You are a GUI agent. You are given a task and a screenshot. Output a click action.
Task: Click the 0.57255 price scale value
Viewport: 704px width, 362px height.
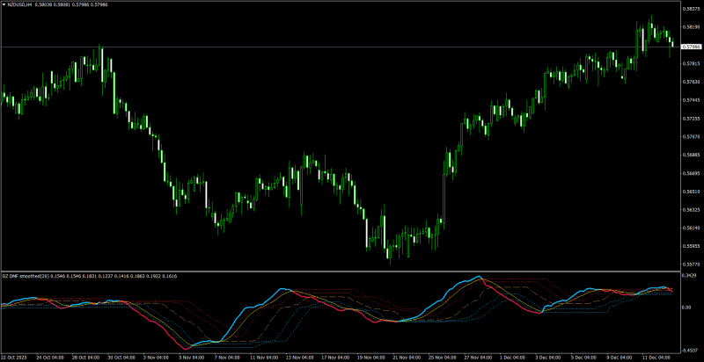click(691, 119)
